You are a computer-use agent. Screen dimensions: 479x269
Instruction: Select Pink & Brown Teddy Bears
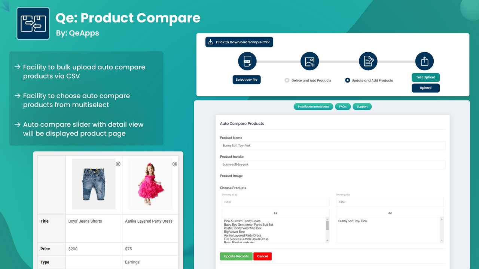pyautogui.click(x=242, y=221)
